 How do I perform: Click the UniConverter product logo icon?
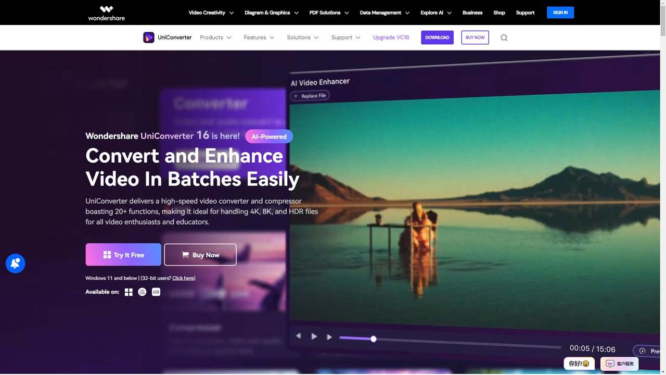click(149, 37)
